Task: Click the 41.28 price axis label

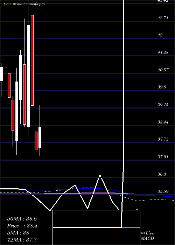Action: pos(163,52)
